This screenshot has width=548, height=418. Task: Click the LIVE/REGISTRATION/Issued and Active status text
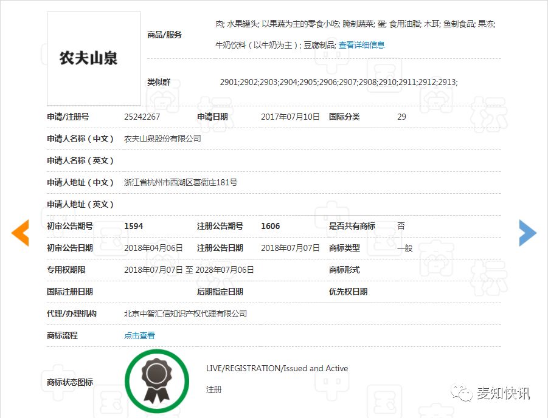point(277,368)
